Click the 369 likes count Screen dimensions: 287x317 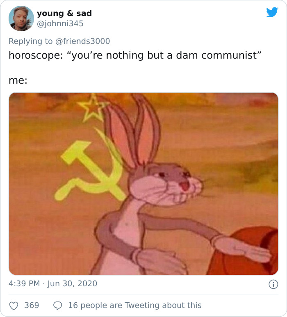coord(32,305)
